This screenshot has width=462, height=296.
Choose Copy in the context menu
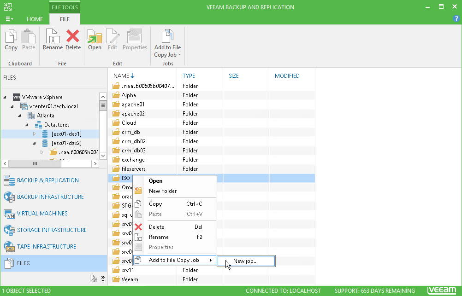pos(175,204)
